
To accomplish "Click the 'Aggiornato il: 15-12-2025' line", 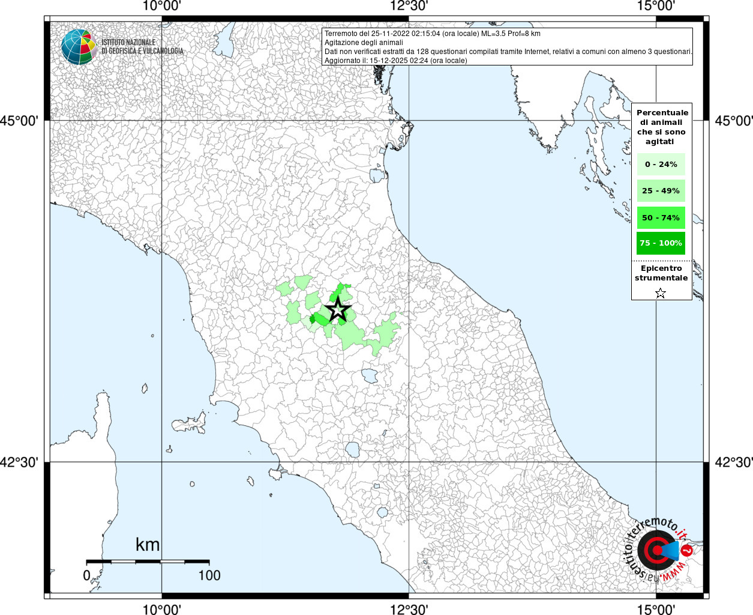I will pyautogui.click(x=395, y=61).
